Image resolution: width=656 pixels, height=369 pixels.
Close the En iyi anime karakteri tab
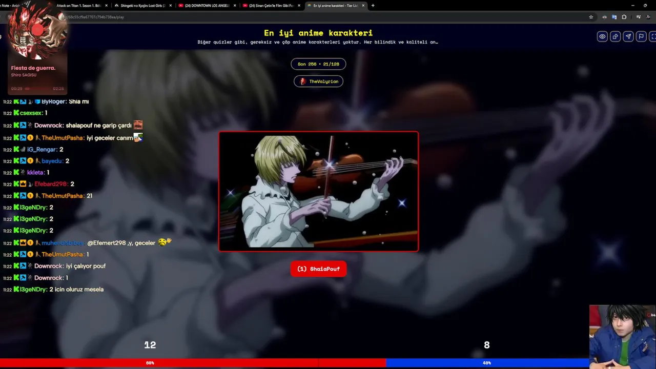point(363,6)
